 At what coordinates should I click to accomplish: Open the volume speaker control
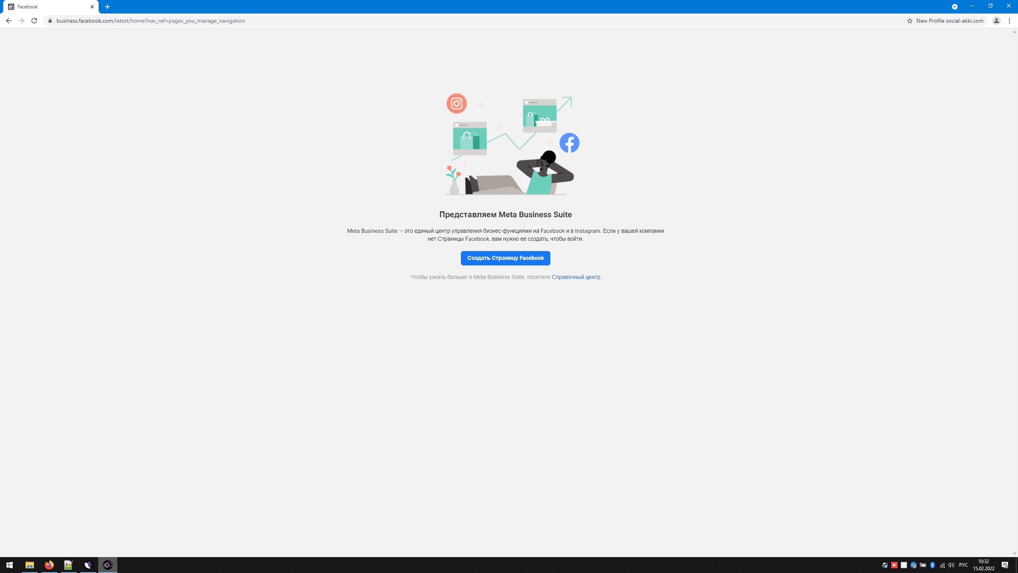pyautogui.click(x=951, y=565)
